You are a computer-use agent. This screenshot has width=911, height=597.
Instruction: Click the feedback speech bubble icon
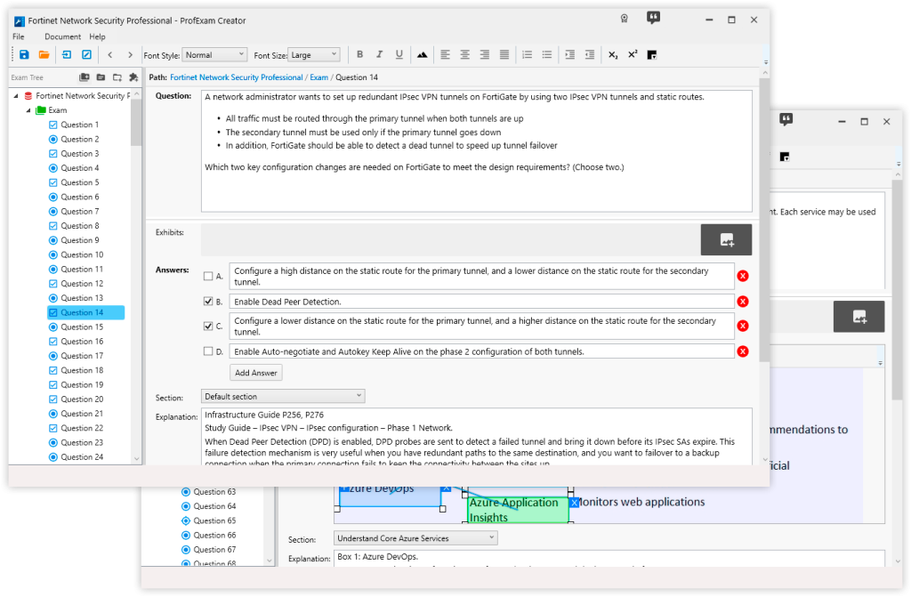[x=653, y=18]
